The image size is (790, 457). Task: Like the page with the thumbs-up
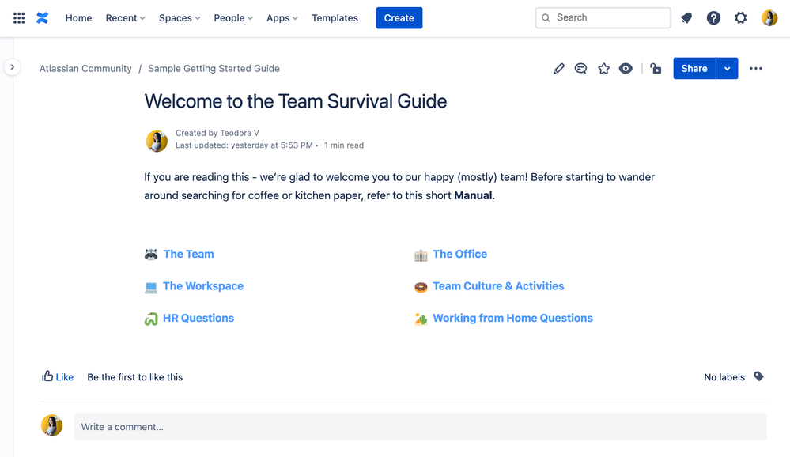[57, 376]
